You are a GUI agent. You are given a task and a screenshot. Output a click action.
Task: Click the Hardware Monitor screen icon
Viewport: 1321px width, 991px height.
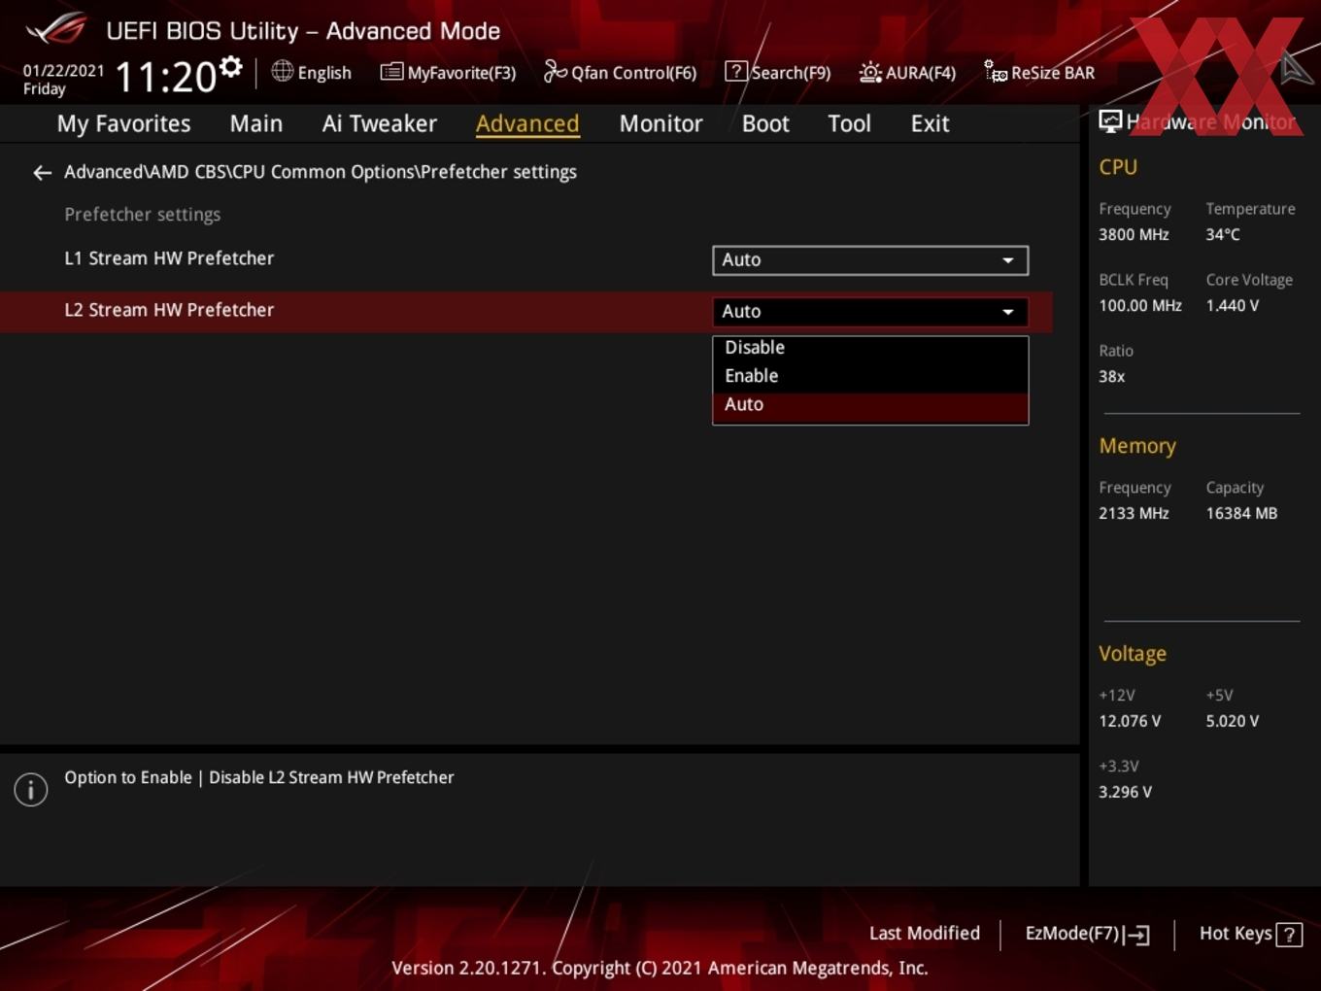(1110, 121)
